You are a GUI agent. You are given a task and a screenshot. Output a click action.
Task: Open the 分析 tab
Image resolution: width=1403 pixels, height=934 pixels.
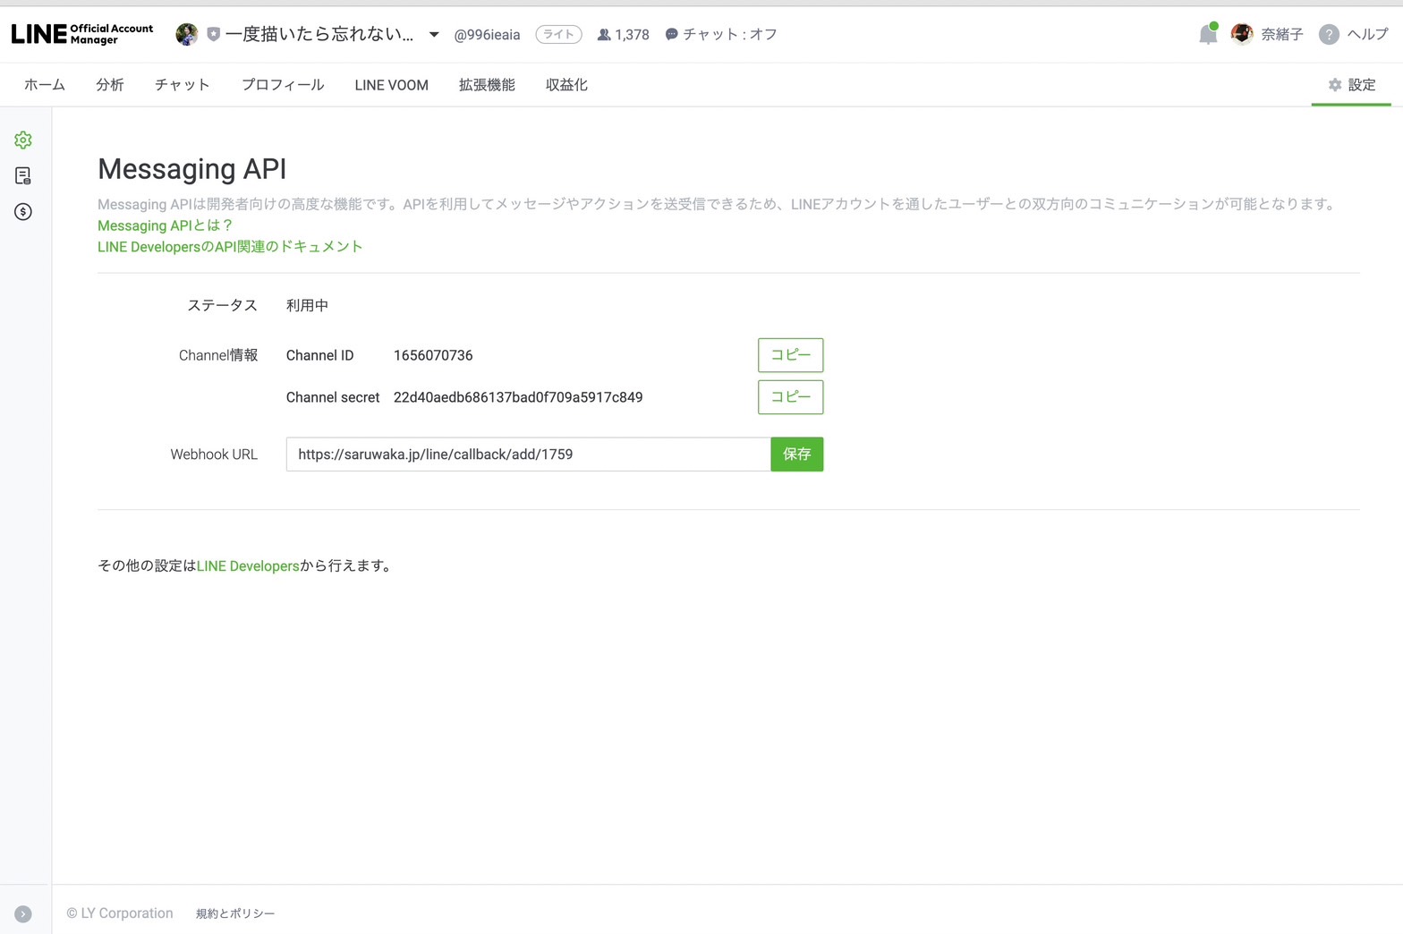tap(110, 85)
